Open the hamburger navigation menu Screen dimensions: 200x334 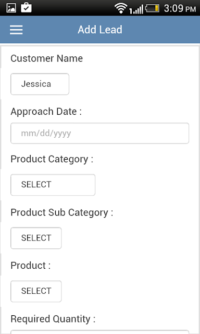16,30
